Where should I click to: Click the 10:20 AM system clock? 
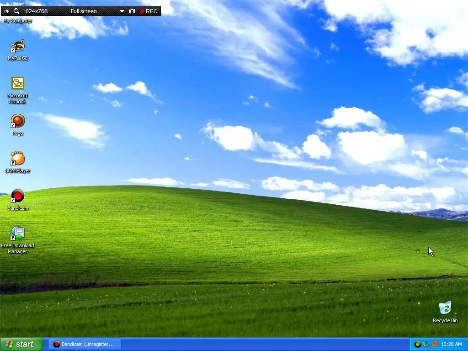click(451, 344)
